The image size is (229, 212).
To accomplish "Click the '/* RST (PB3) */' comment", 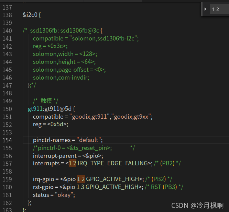I will pos(164,187).
